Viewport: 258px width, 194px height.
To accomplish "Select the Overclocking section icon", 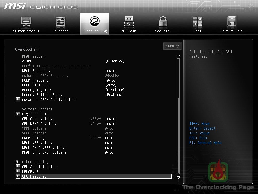I will 94,23.
